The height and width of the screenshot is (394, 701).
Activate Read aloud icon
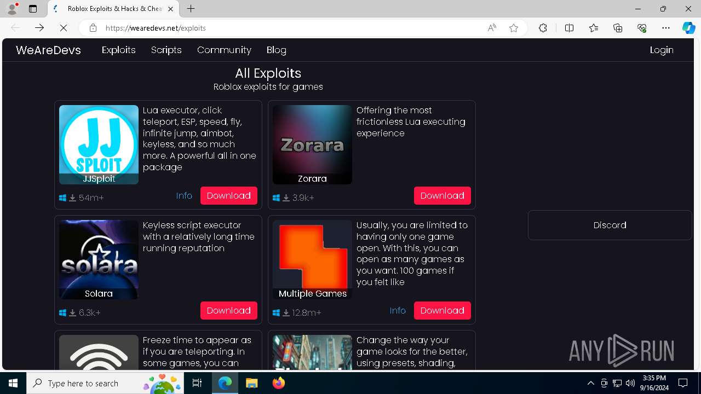coord(492,28)
